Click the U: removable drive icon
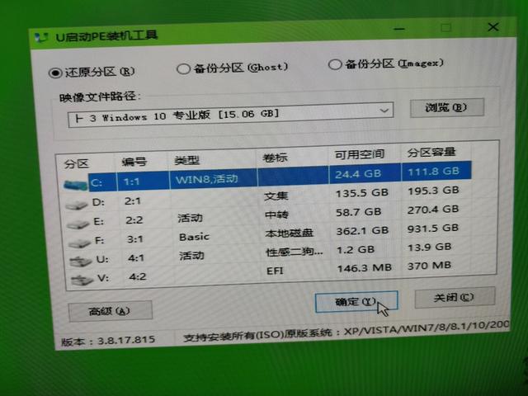The image size is (528, 396). (x=80, y=262)
